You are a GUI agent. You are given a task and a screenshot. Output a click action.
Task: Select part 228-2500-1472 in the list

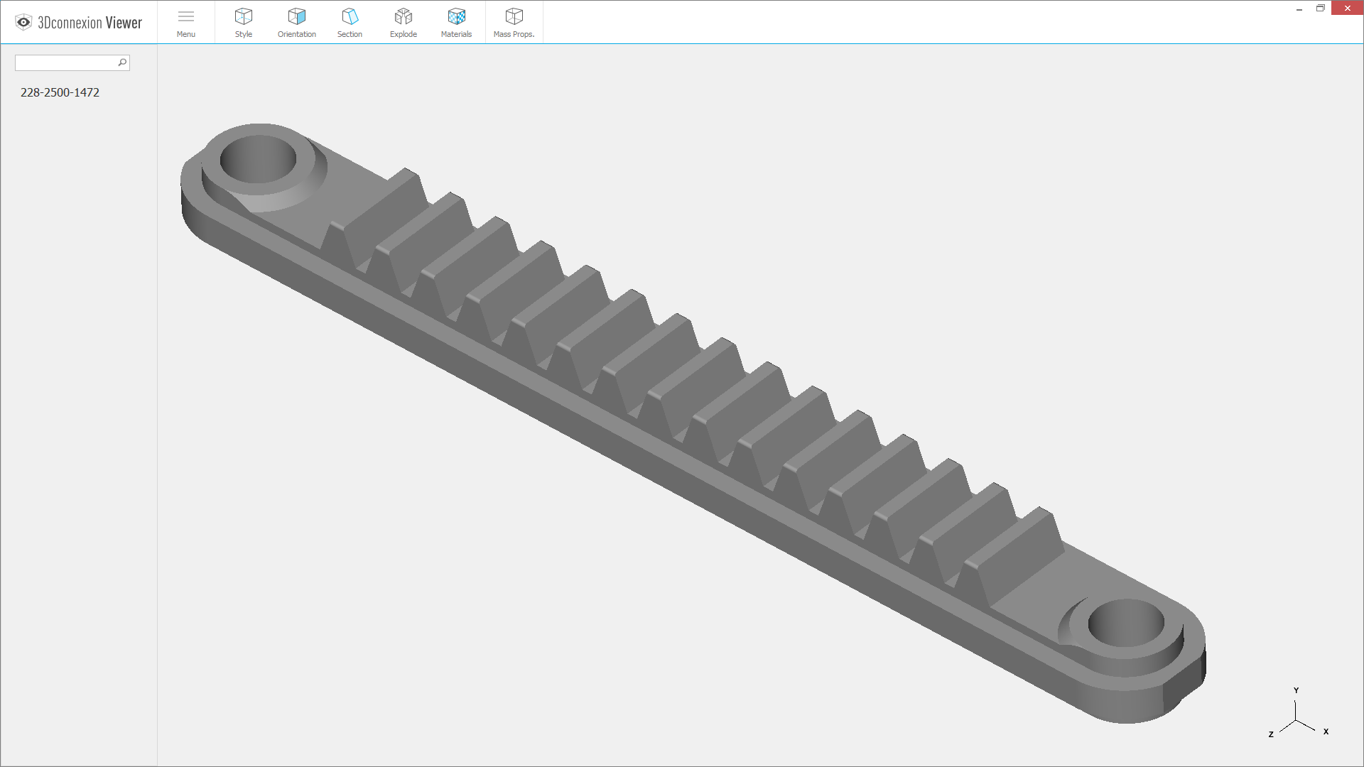(60, 92)
